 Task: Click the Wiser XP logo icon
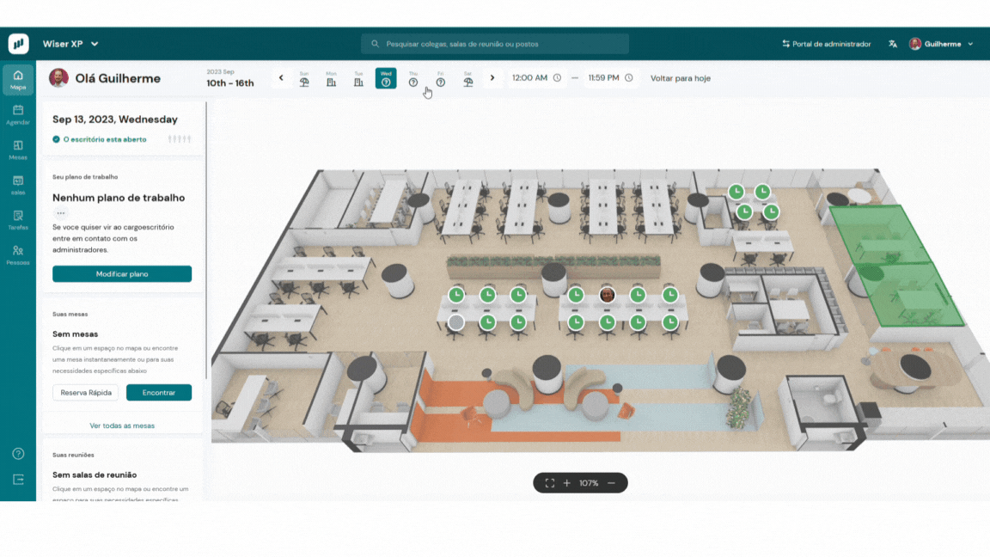tap(18, 44)
